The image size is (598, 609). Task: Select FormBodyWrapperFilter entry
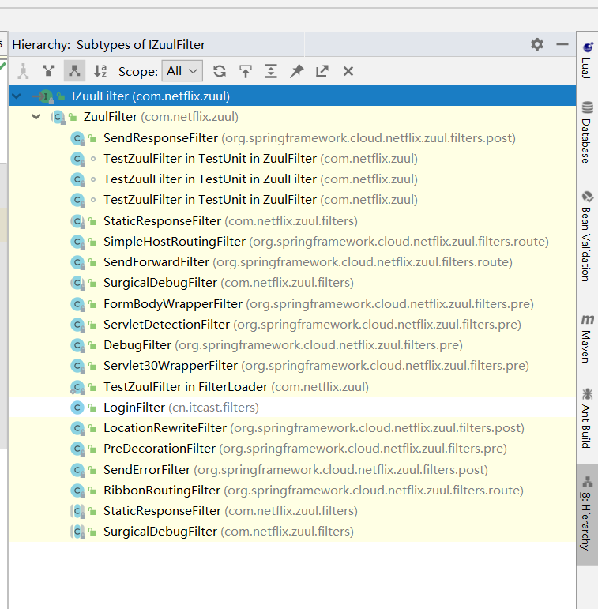(x=292, y=304)
